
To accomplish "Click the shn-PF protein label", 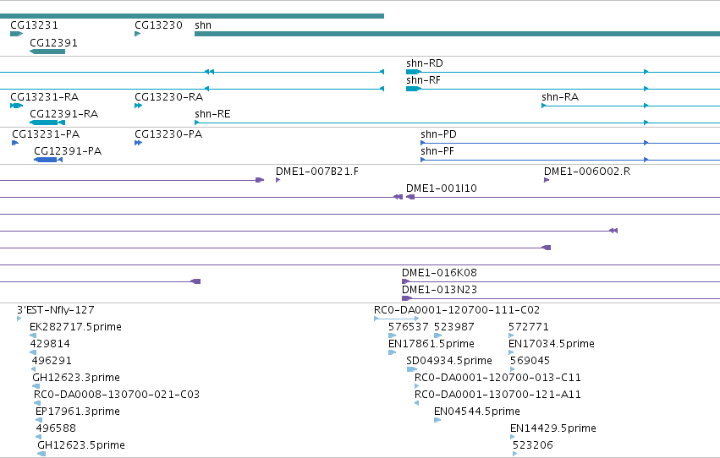I will [x=437, y=151].
